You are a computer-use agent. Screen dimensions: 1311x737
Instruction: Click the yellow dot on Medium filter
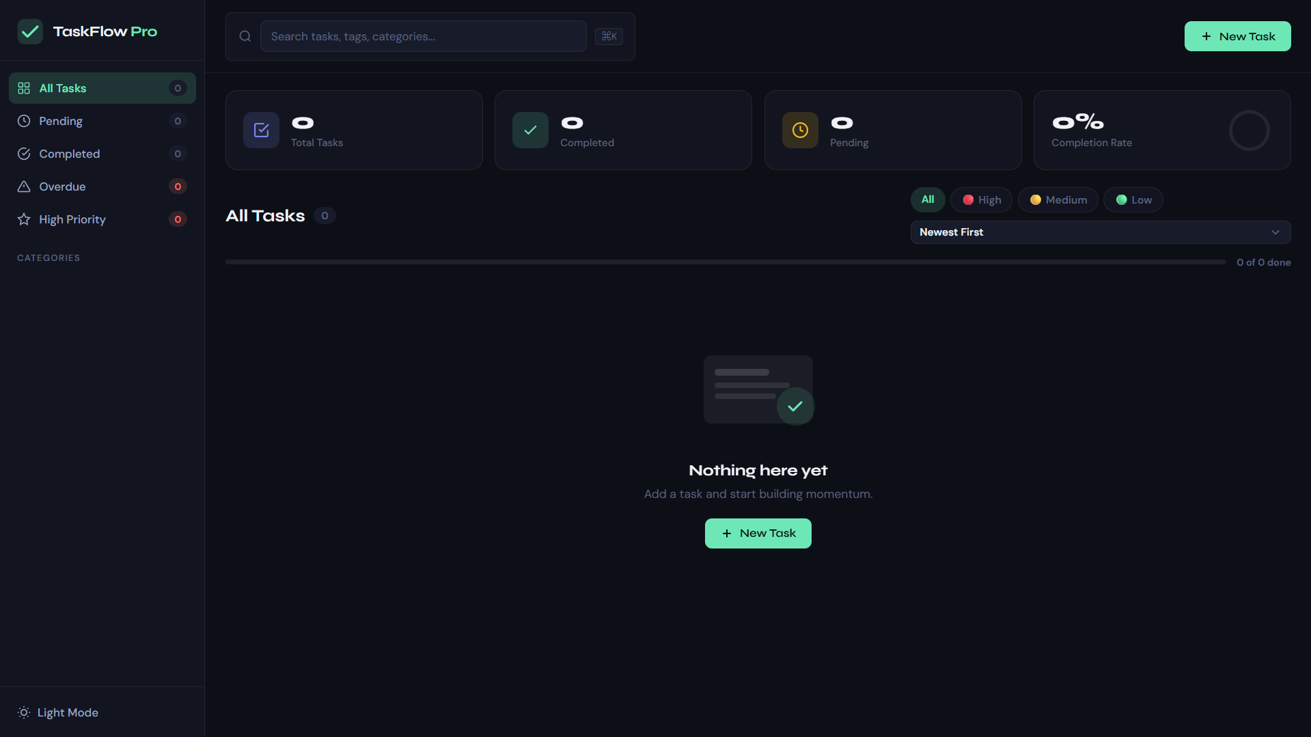1036,200
